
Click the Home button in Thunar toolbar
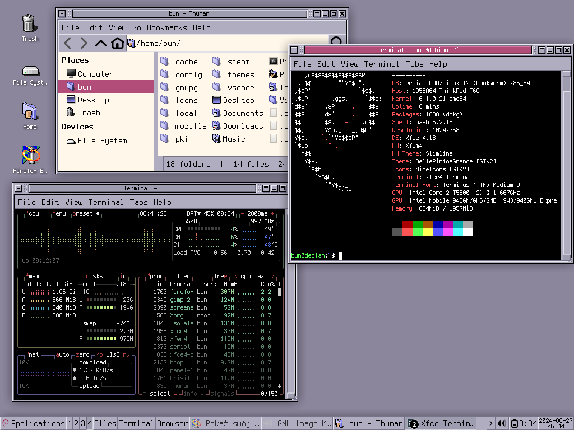[117, 43]
